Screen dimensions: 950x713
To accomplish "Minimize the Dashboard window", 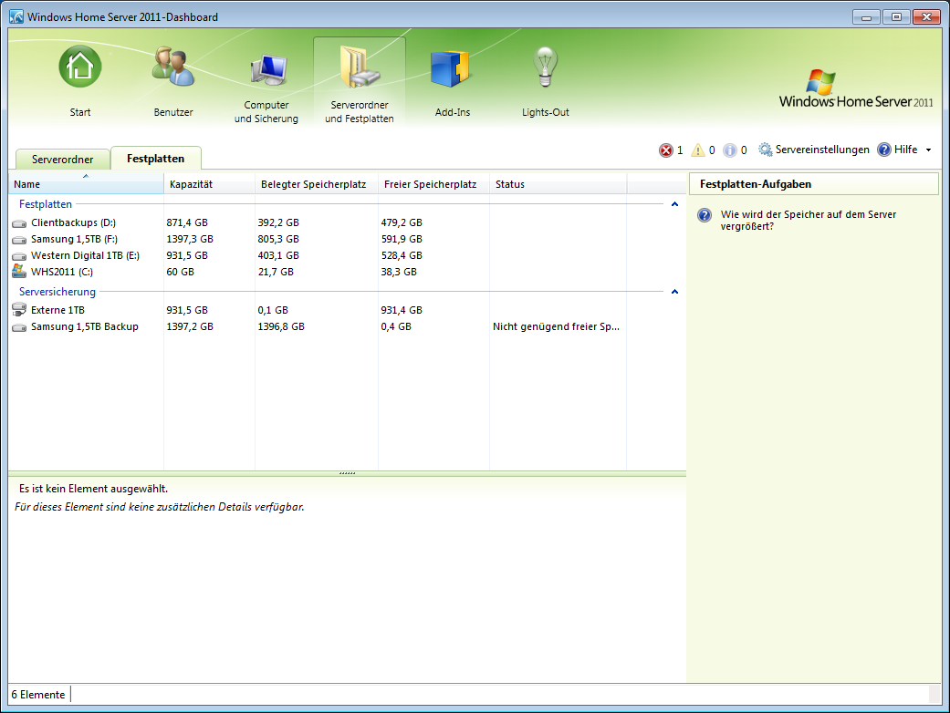I will tap(866, 17).
